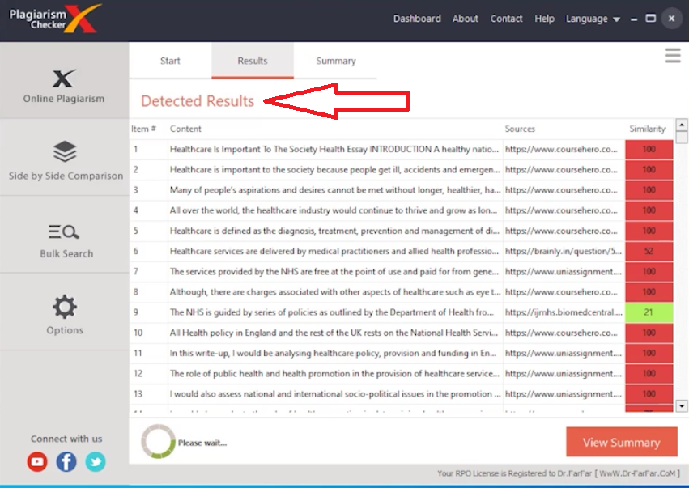Visit the Twitter profile icon

point(96,461)
